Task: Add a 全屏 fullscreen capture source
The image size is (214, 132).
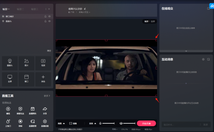Action: [10, 79]
